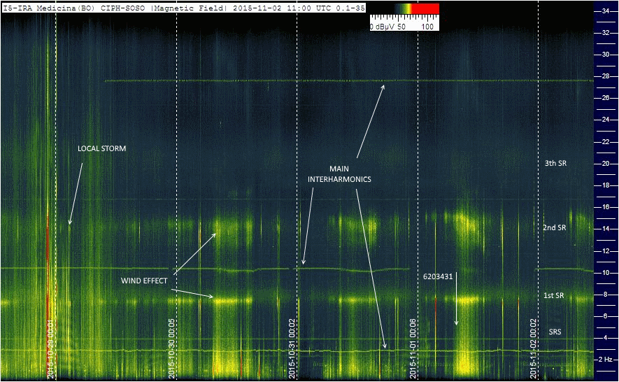This screenshot has width=619, height=382.
Task: Select the 2015-11-02 00:02 time marker
Action: (x=533, y=349)
